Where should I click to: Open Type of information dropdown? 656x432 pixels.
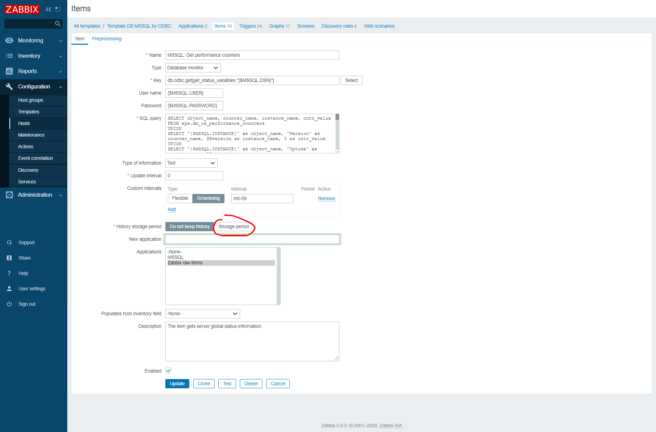click(191, 163)
